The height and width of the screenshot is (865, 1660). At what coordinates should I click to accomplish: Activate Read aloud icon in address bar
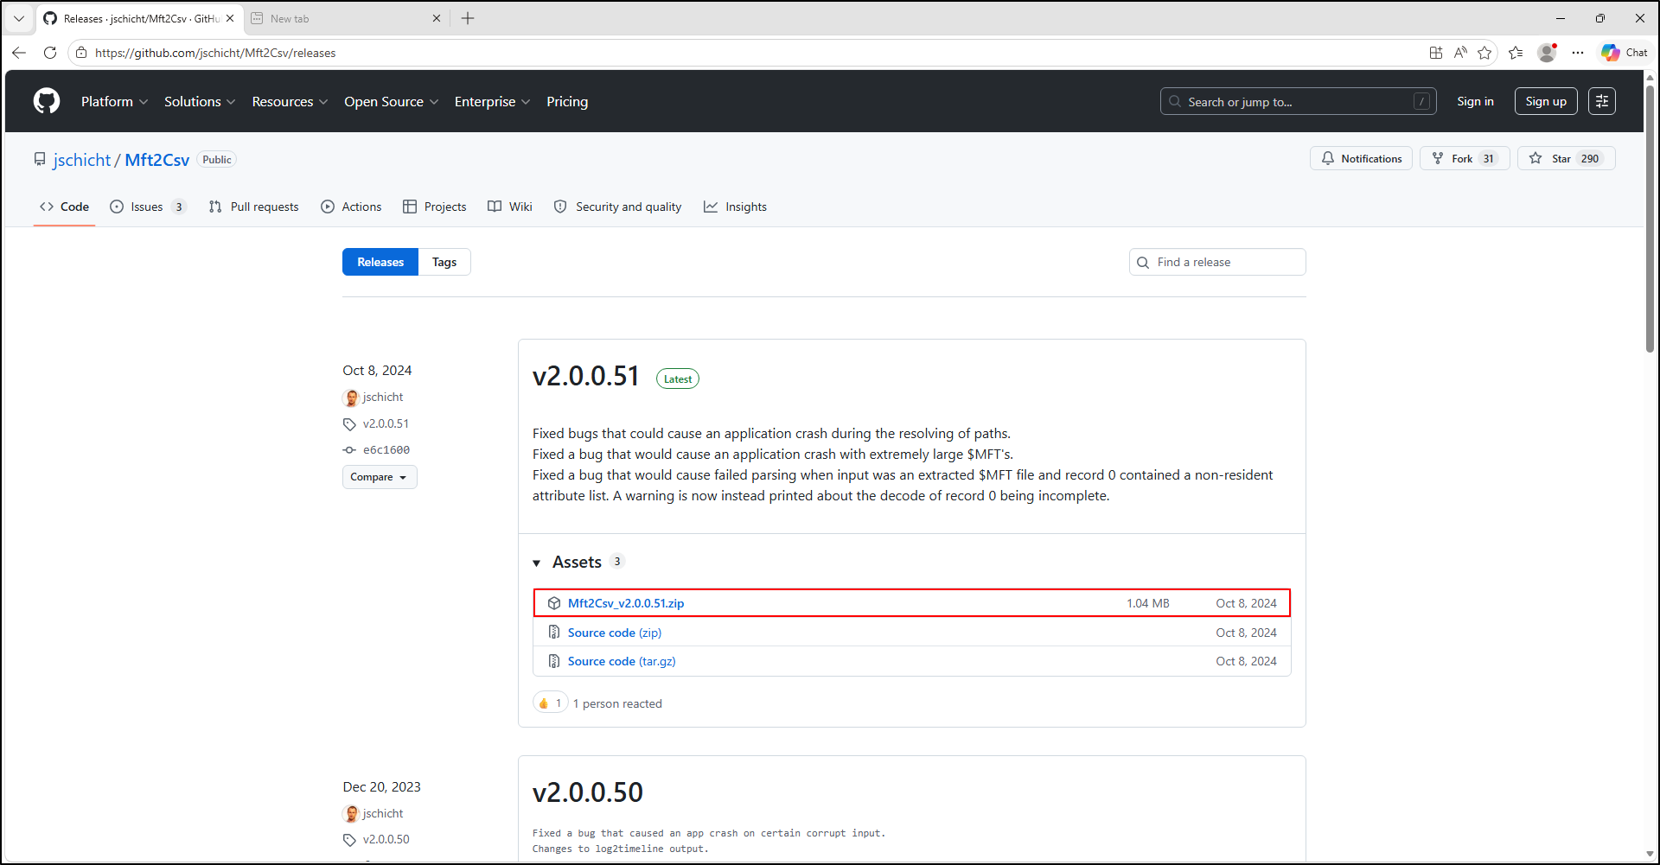[1460, 53]
